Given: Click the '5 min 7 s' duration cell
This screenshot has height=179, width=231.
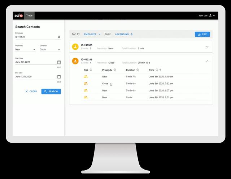Looking at the screenshot, I should tap(131, 77).
